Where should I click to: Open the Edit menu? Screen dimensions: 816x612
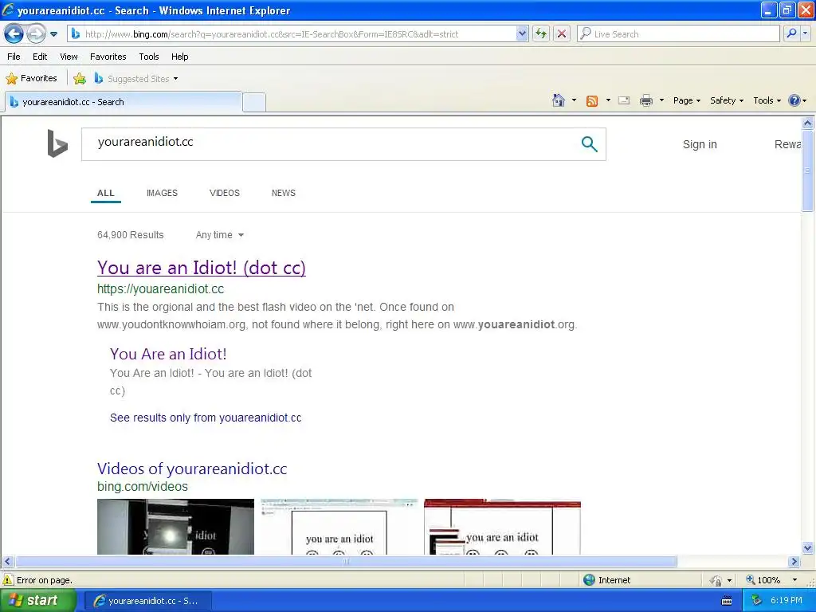tap(40, 57)
